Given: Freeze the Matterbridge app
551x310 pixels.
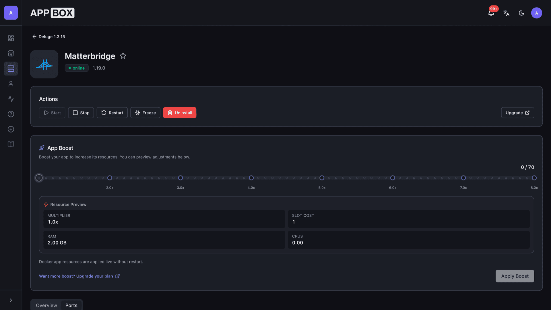Looking at the screenshot, I should 145,113.
